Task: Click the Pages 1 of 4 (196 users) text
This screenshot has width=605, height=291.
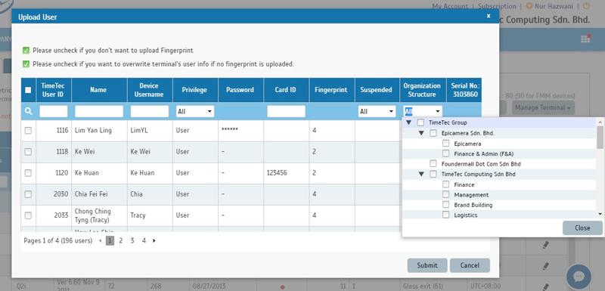Action: click(x=58, y=240)
